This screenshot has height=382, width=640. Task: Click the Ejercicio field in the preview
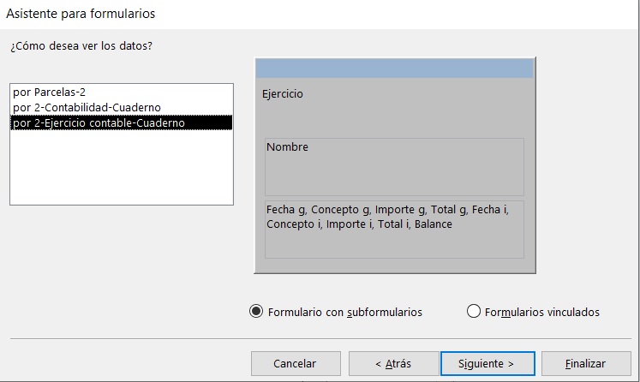283,94
